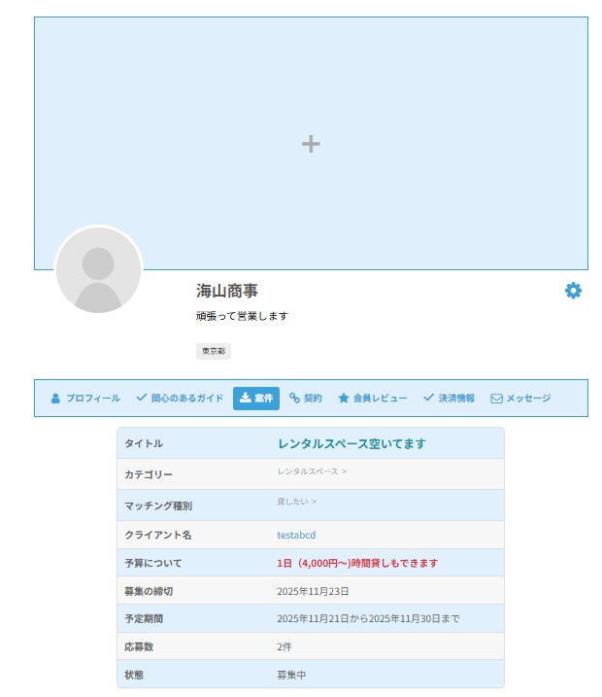Click the download icon in 案件 tab

pos(246,398)
